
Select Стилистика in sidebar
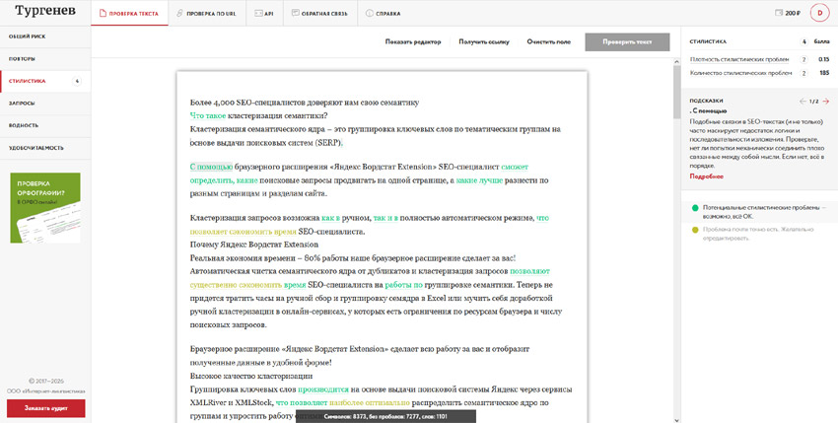point(45,81)
